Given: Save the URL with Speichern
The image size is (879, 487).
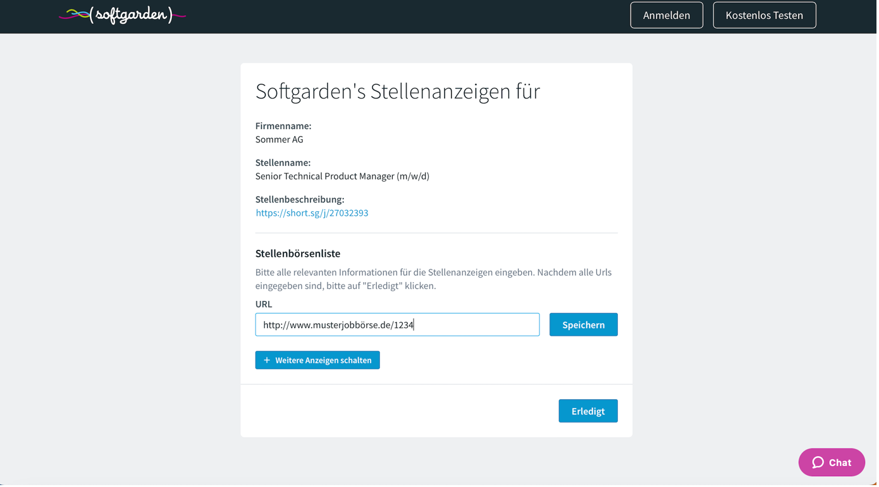Looking at the screenshot, I should (584, 325).
